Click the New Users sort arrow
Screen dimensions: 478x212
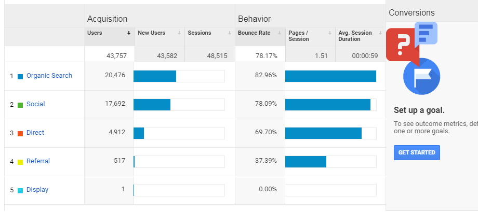point(179,33)
